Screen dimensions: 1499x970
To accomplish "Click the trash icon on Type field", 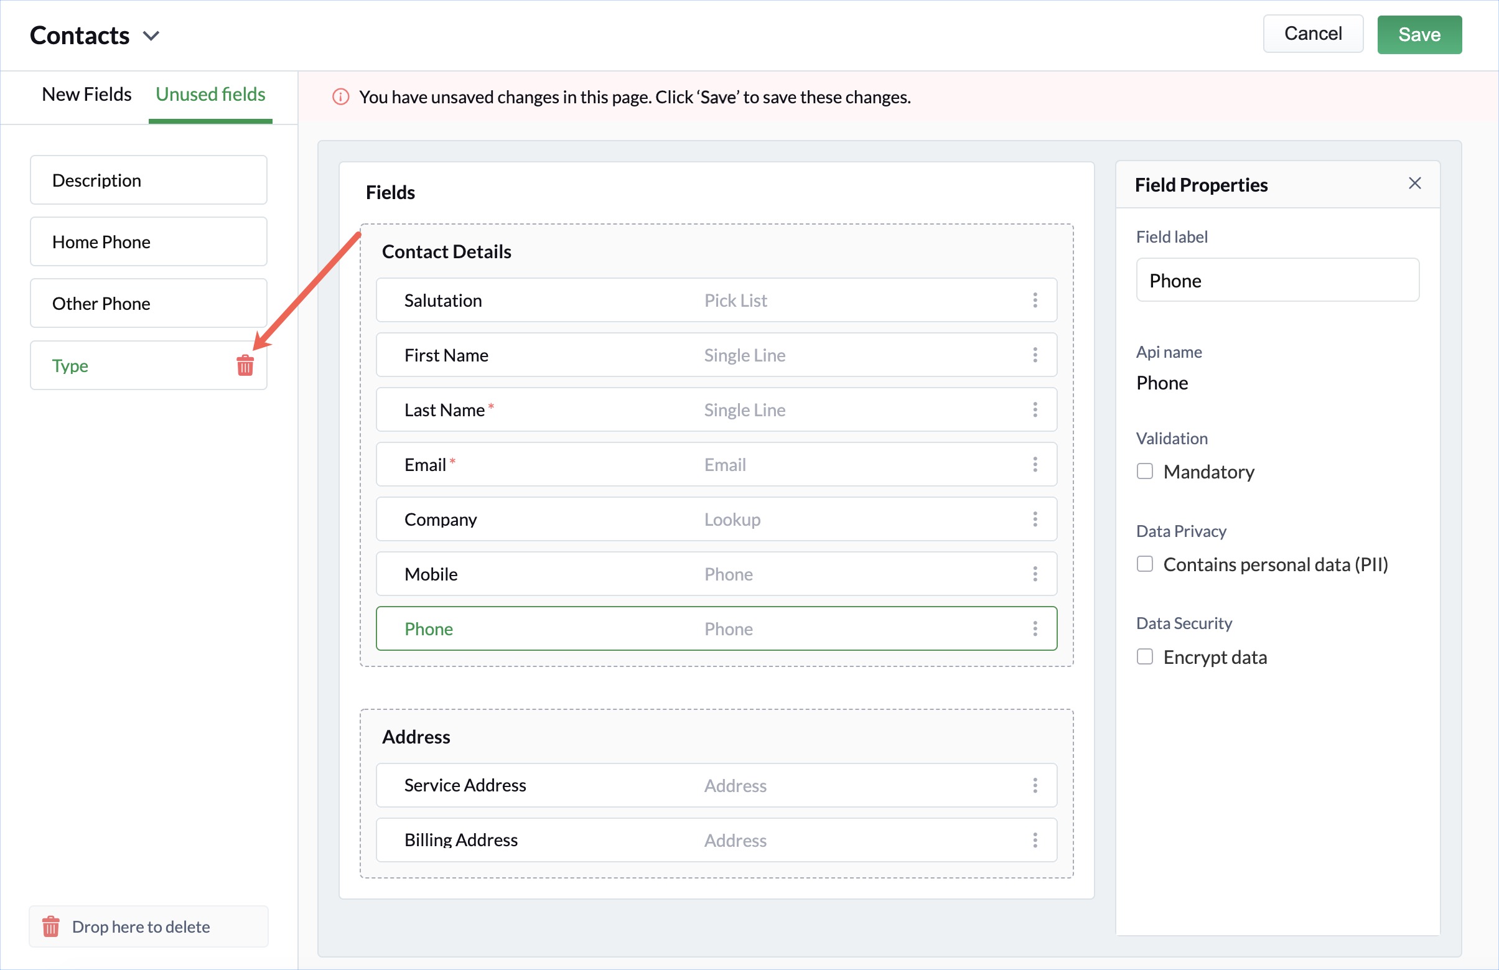I will (245, 365).
